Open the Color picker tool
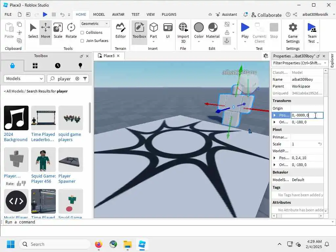The width and height of the screenshot is (336, 252). (199, 31)
